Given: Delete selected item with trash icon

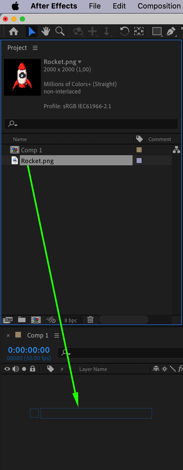Looking at the screenshot, I should coord(90,320).
